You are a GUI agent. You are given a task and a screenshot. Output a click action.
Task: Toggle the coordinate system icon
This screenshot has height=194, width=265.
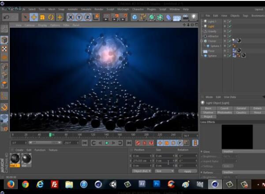[96, 17]
